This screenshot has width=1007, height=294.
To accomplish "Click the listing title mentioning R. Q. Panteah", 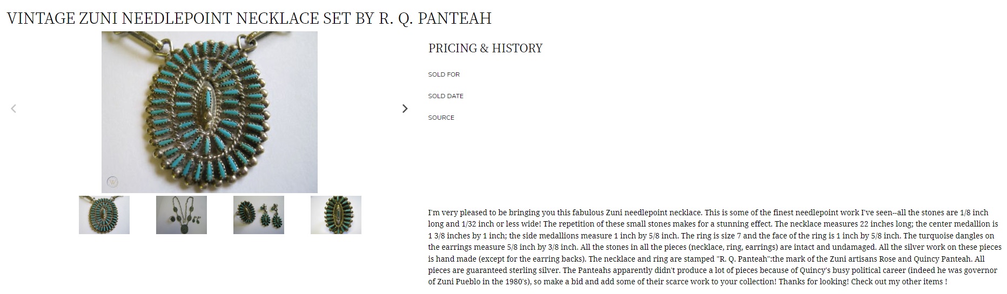I will (x=249, y=18).
